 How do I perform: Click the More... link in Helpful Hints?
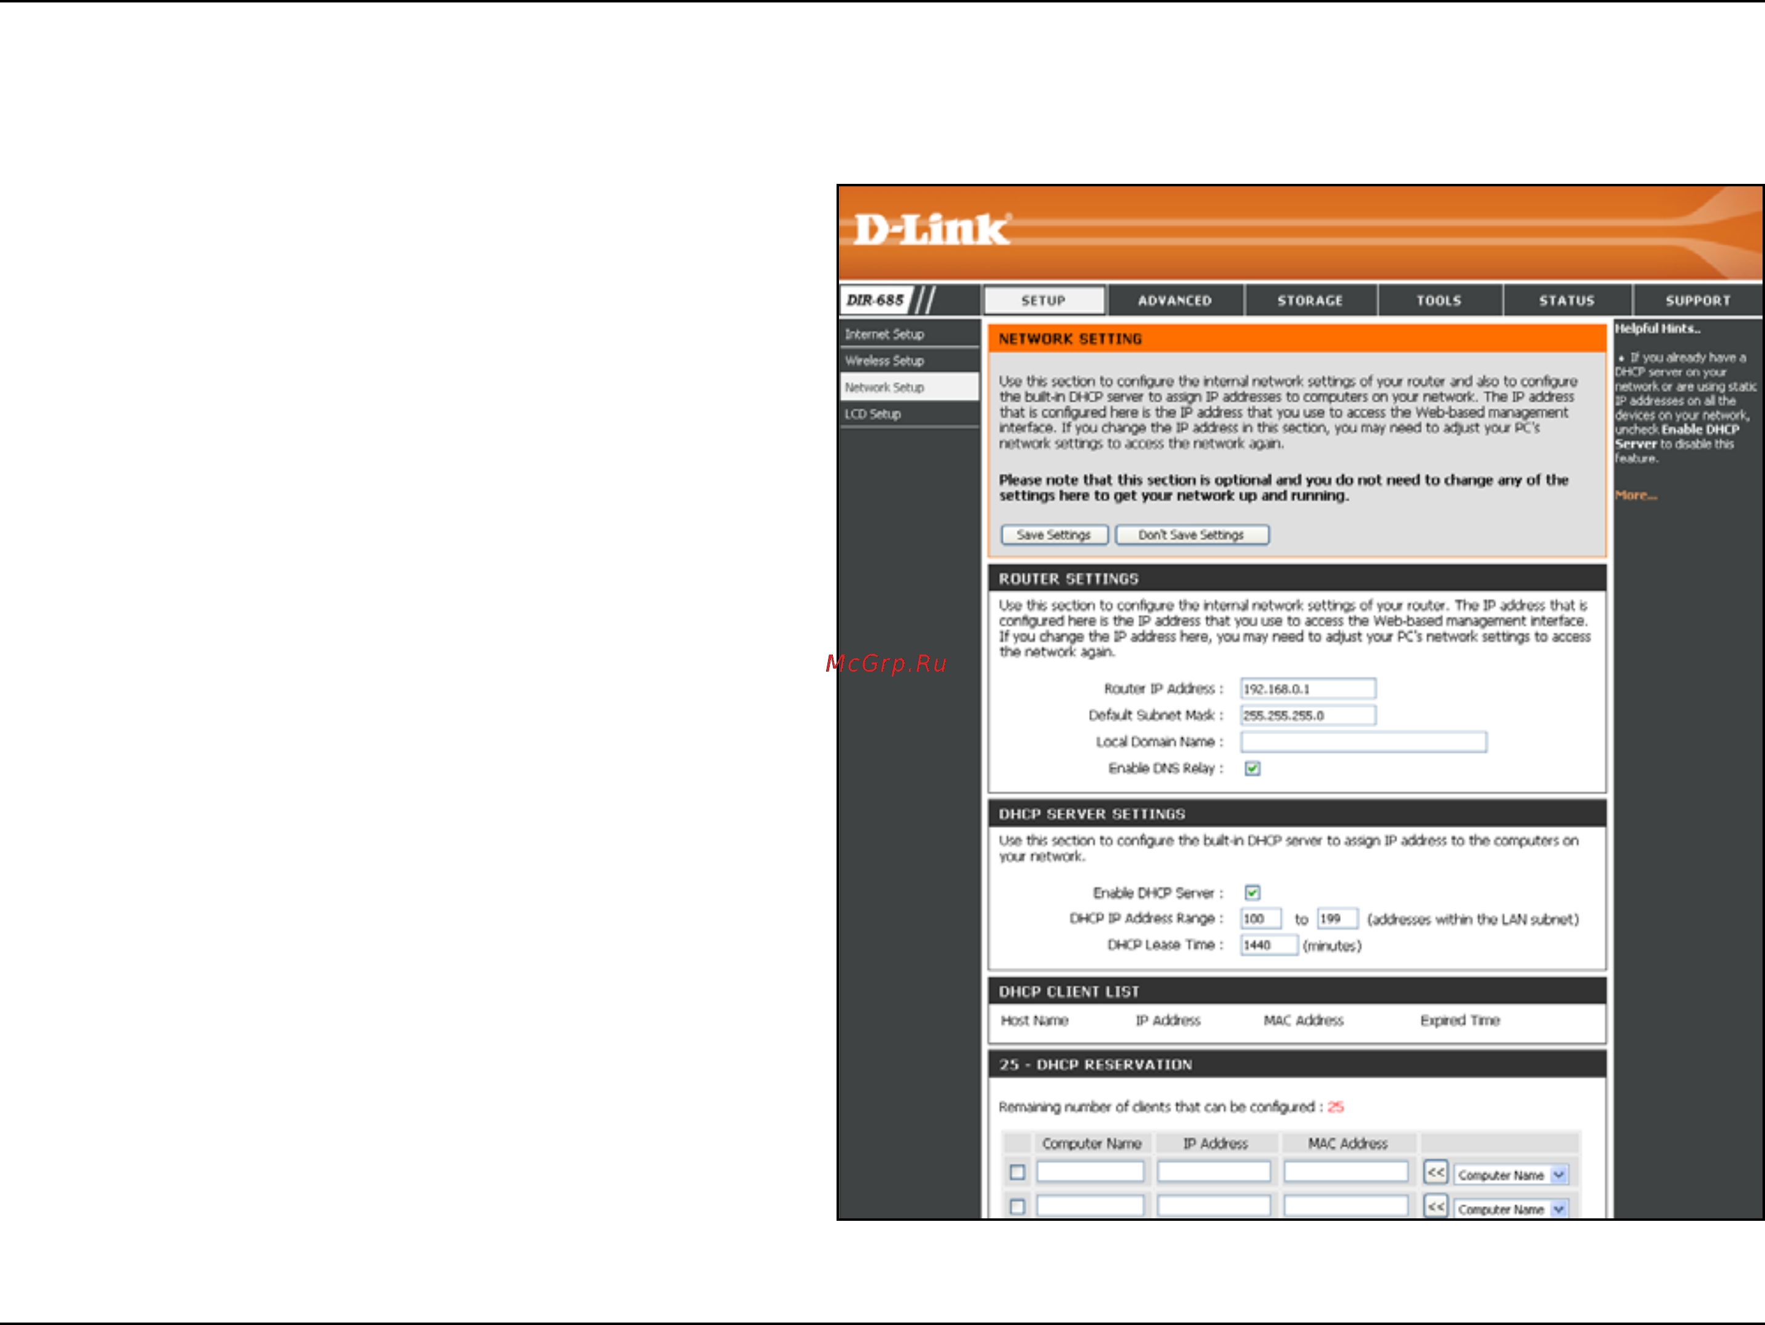click(1636, 495)
